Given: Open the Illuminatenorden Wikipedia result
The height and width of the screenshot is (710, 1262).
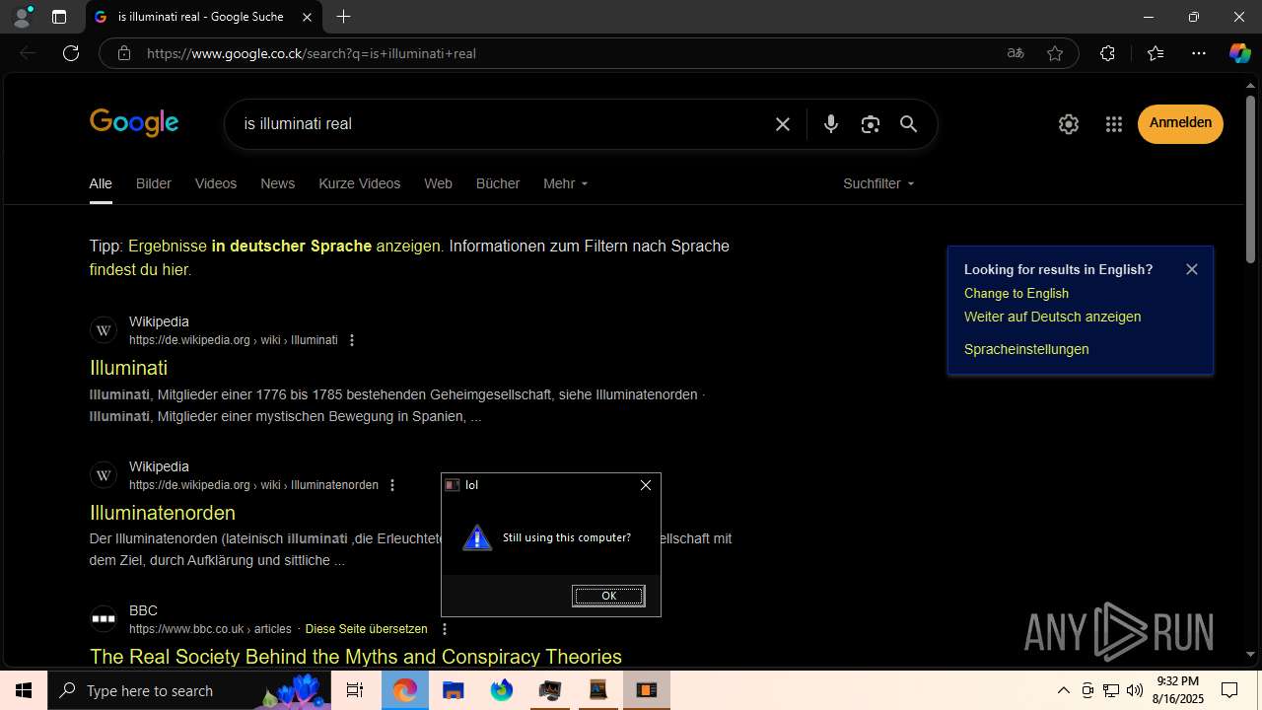Looking at the screenshot, I should point(163,513).
